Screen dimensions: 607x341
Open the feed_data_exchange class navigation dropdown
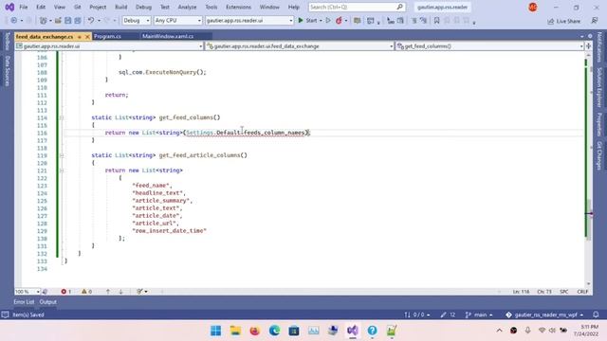tap(300, 46)
